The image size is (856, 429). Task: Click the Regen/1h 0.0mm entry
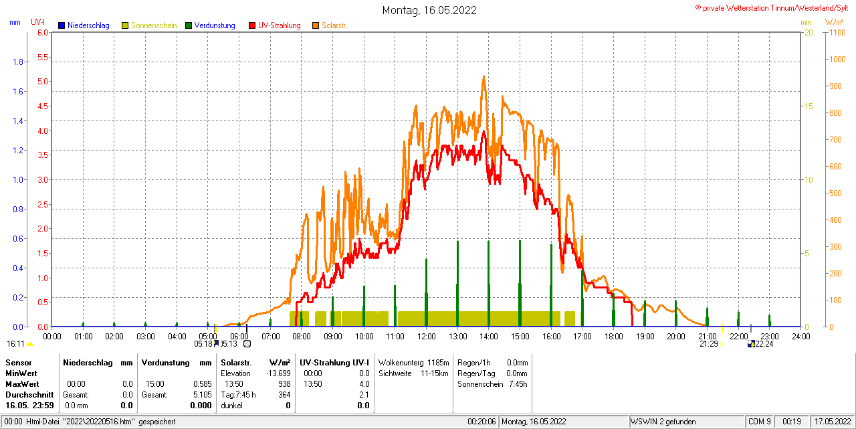492,362
